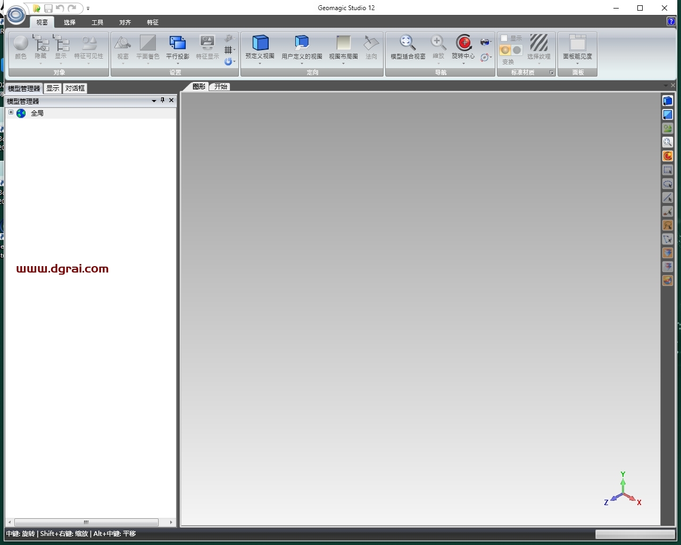This screenshot has height=545, width=681.
Task: Pin the 模型管理器 panel
Action: 163,100
